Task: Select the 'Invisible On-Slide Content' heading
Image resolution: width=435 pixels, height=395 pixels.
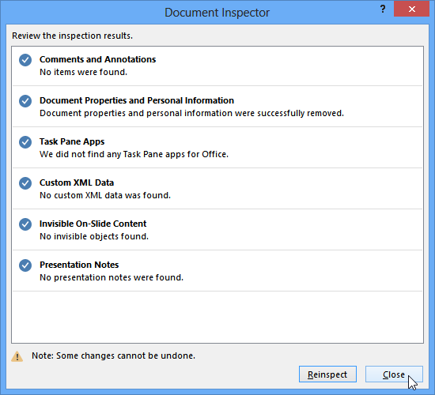Action: tap(93, 224)
